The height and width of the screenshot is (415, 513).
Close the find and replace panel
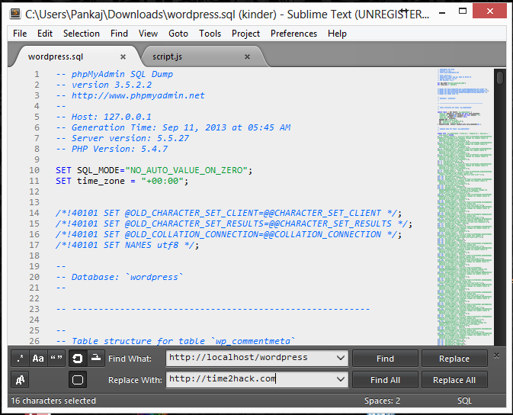(x=496, y=355)
